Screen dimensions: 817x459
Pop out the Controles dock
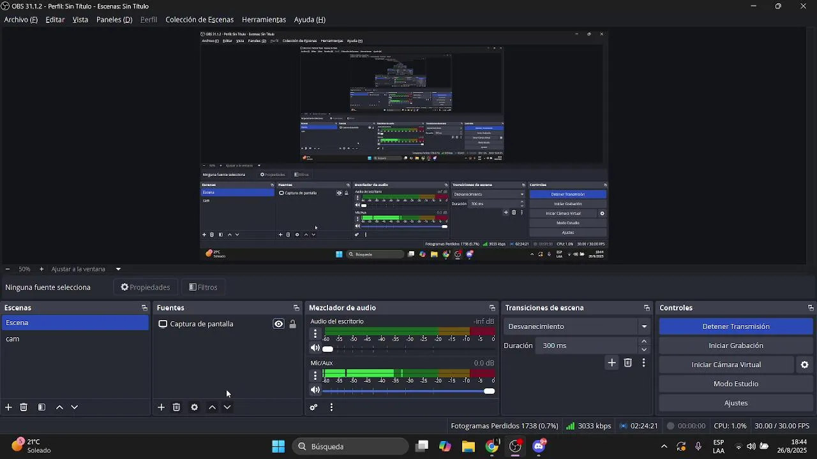(811, 308)
